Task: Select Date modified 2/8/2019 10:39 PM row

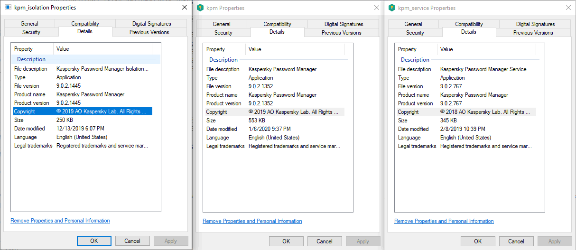Action: 466,129
